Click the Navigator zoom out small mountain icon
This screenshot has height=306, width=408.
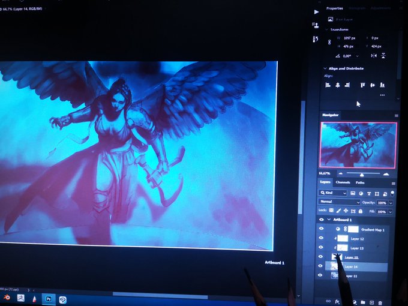[341, 173]
